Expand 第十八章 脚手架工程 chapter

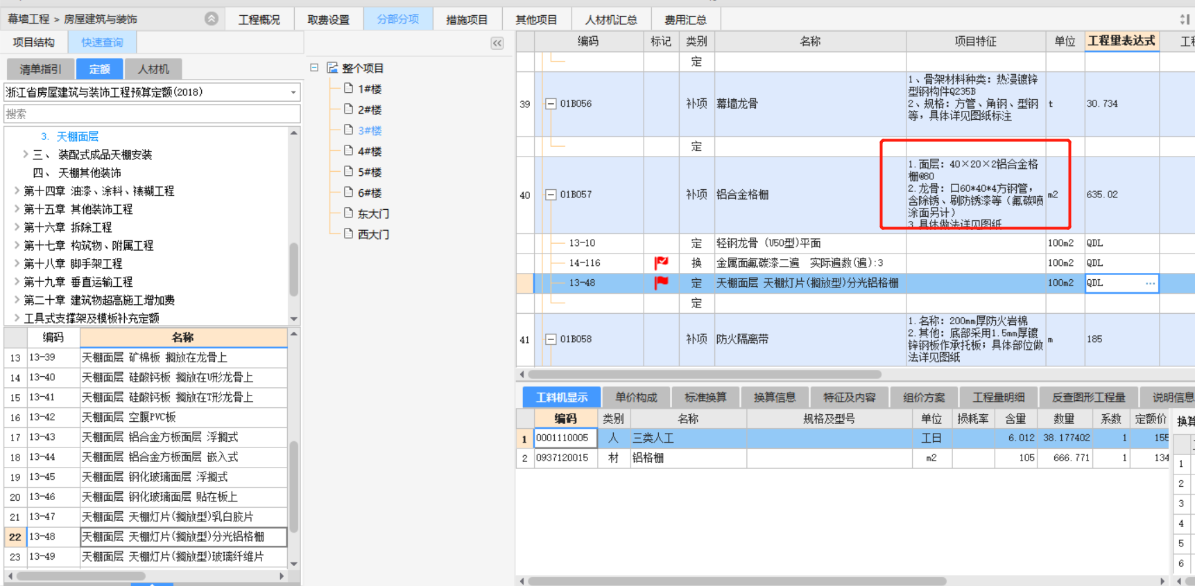(17, 263)
